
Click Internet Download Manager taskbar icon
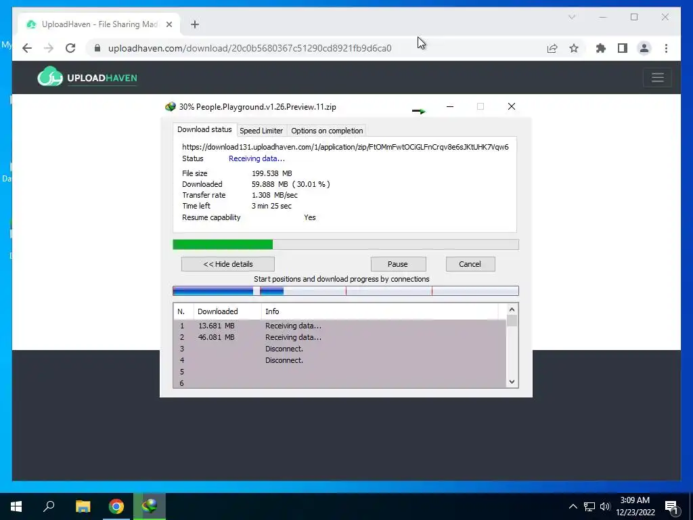click(150, 506)
